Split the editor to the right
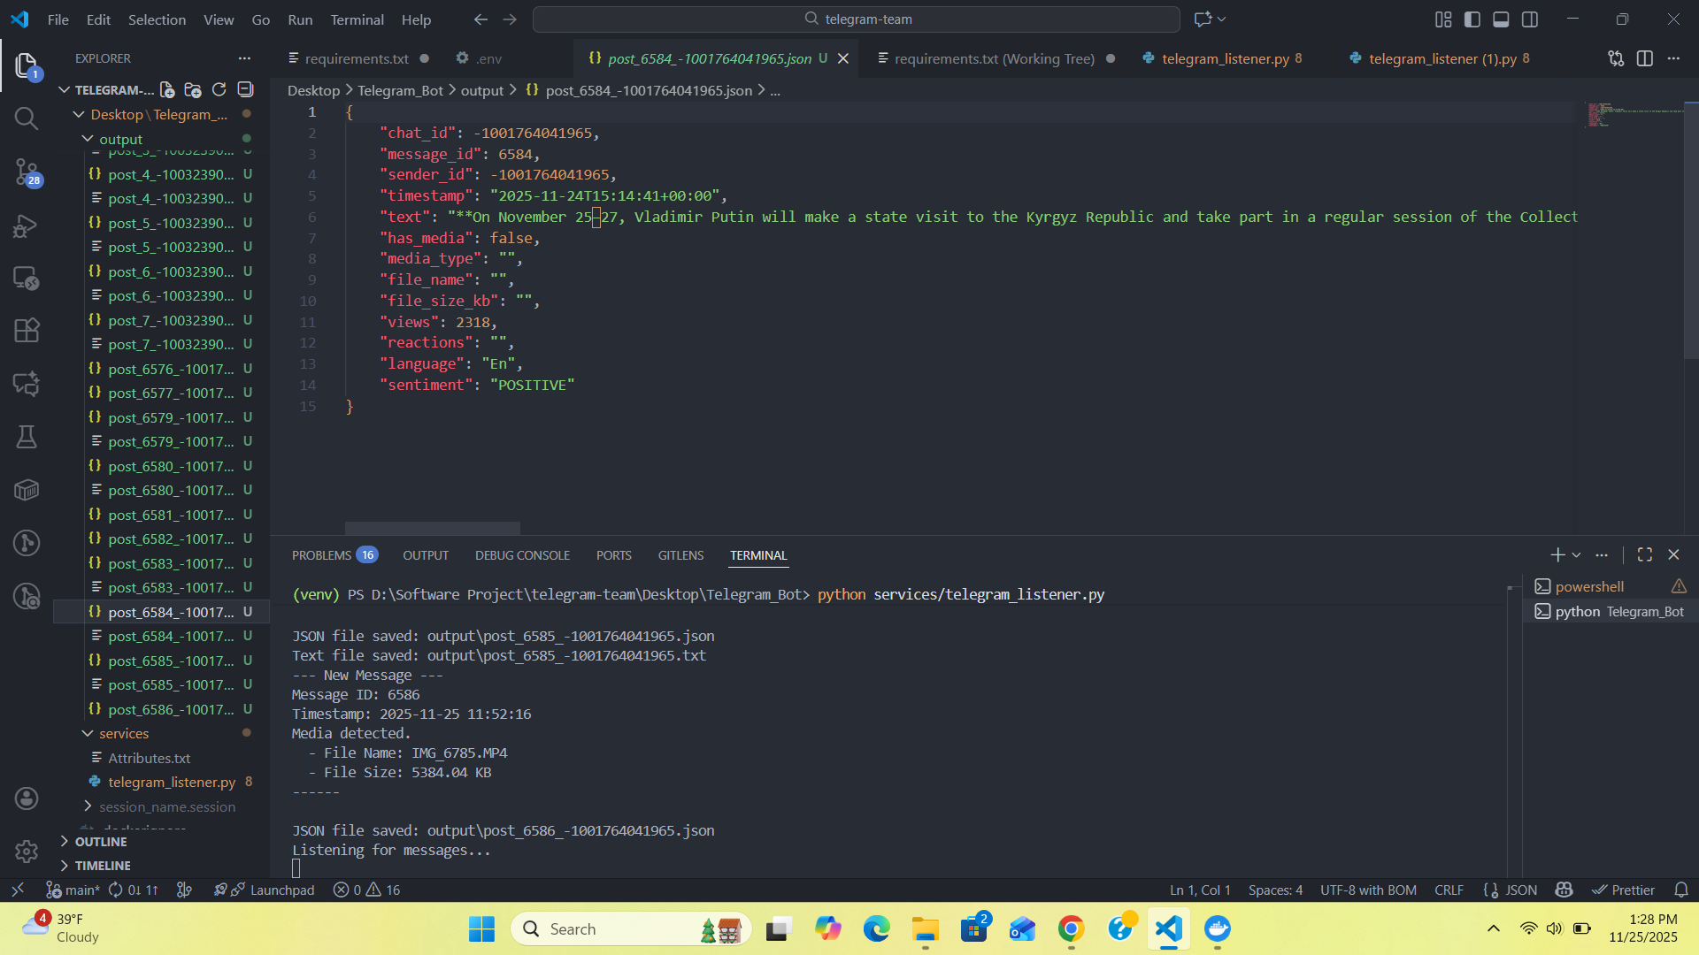 [1645, 58]
